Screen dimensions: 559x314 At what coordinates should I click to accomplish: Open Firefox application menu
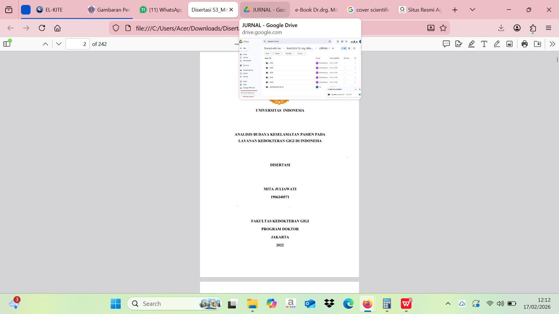[549, 28]
